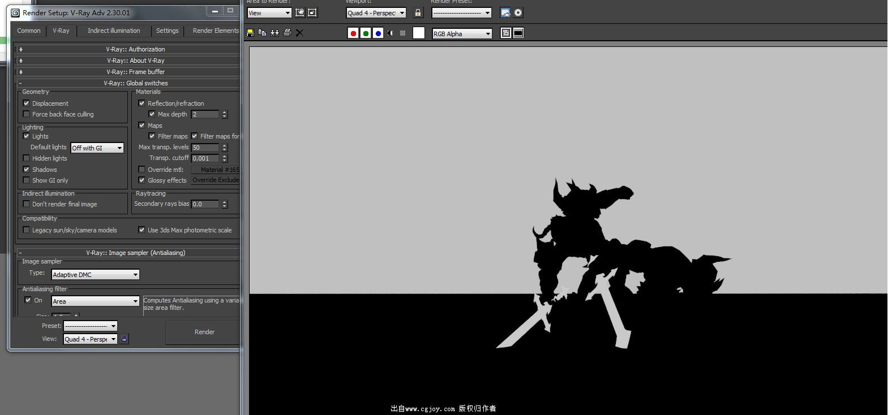Open the RGB Alpha channel dropdown
The image size is (888, 415).
[x=462, y=34]
